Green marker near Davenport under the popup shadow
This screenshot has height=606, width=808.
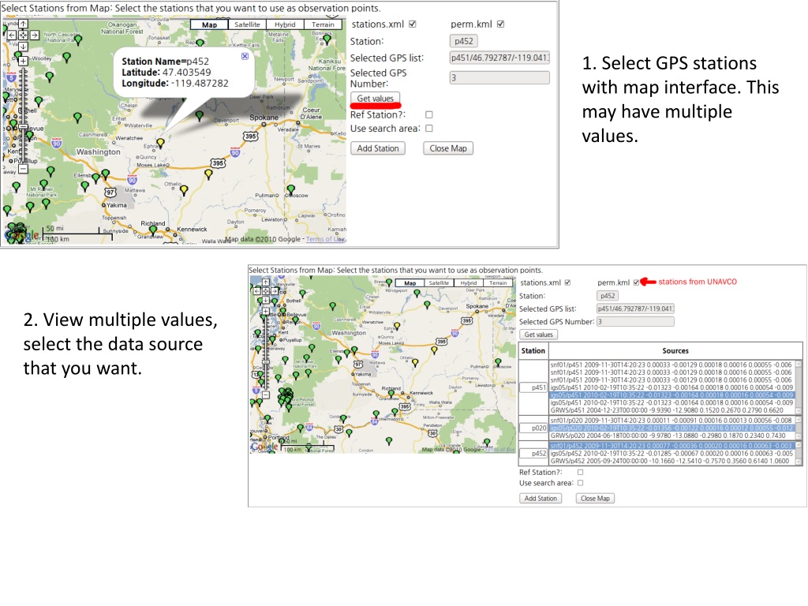click(x=200, y=116)
